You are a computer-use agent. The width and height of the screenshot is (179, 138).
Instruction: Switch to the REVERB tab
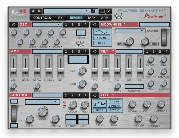pos(76,18)
